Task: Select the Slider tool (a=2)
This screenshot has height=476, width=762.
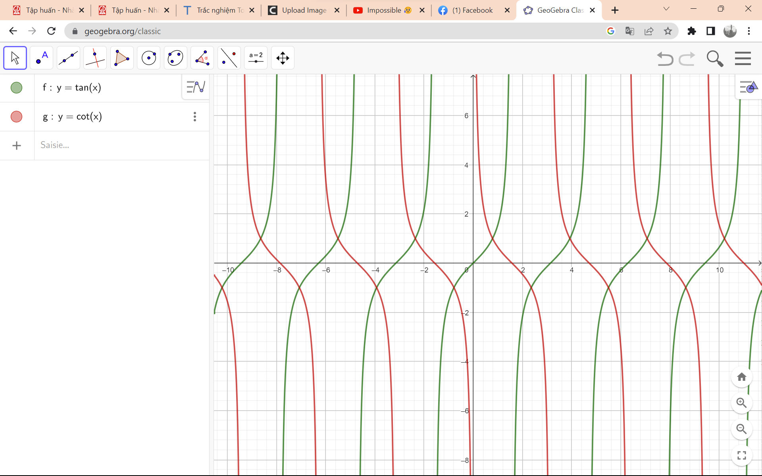Action: point(256,58)
